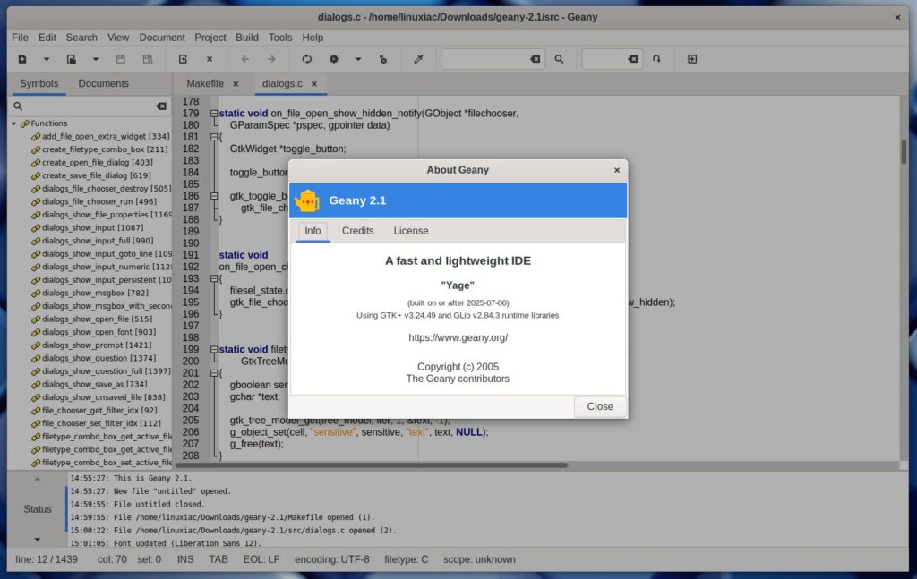Click the Compile current file icon
This screenshot has height=579, width=917.
(x=306, y=59)
